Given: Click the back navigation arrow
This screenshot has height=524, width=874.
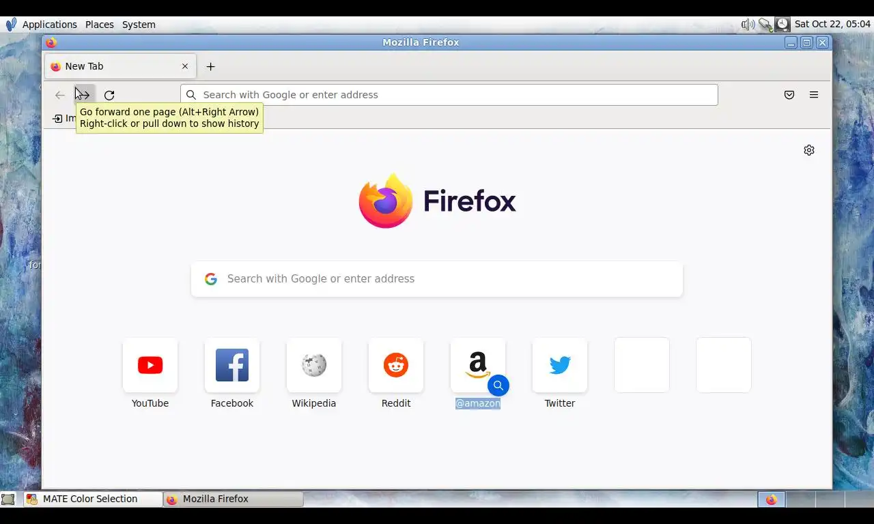Looking at the screenshot, I should pyautogui.click(x=60, y=95).
